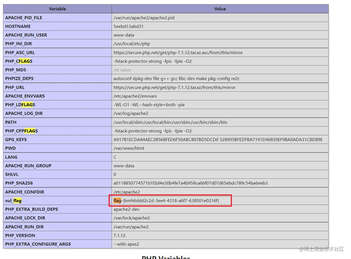Select APACHE_RUN_USER variable name
This screenshot has width=351, height=259.
(x=26, y=35)
